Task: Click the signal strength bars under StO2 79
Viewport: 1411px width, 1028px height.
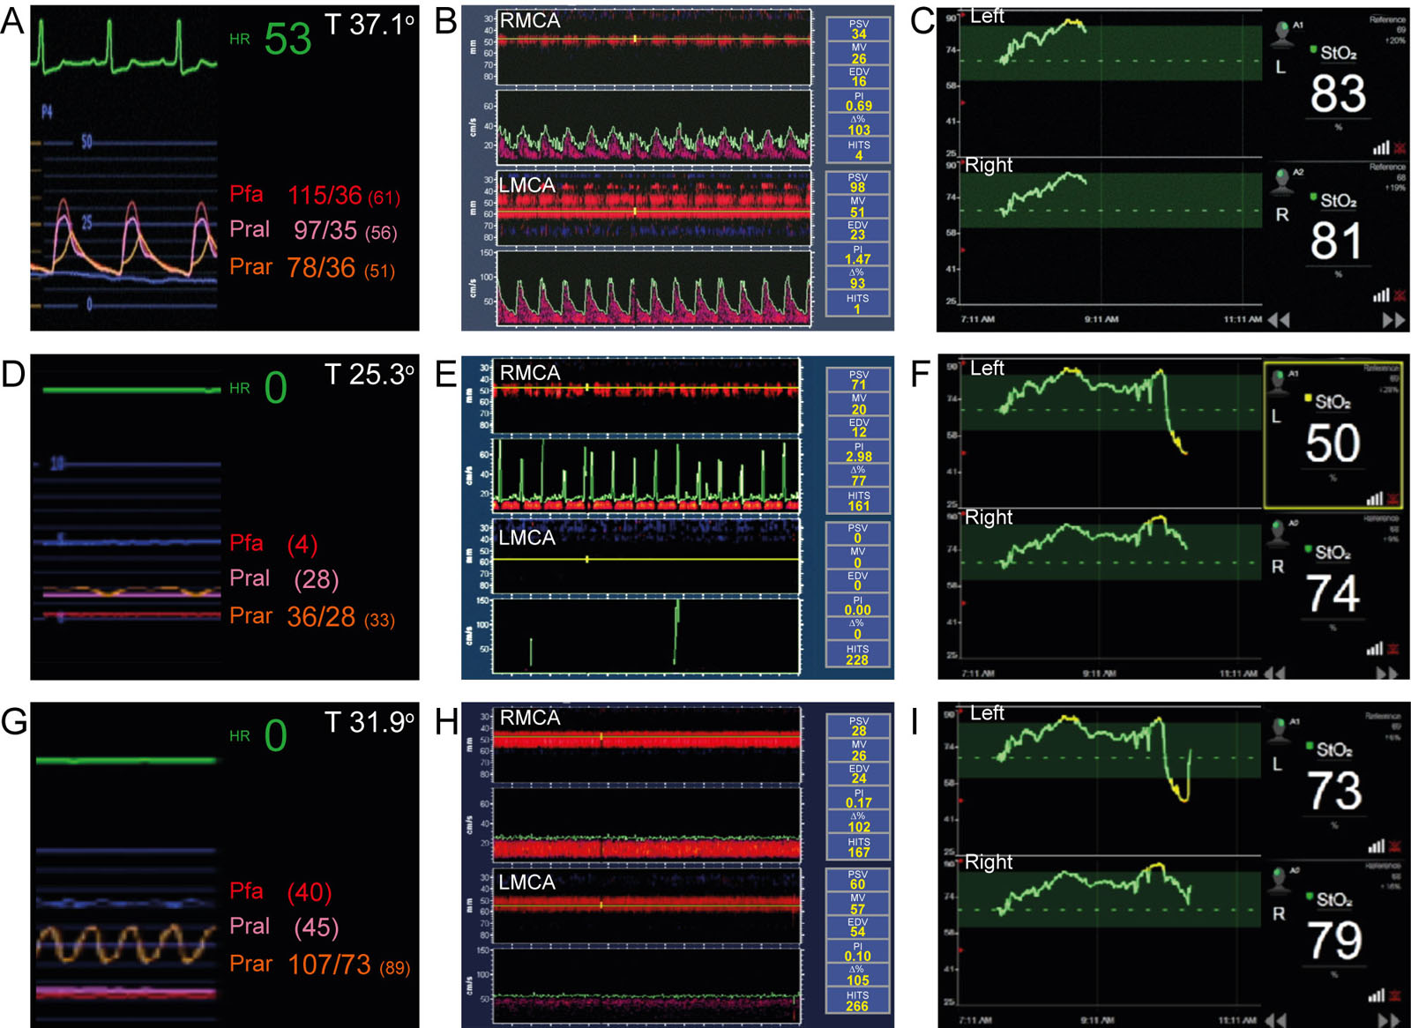Action: click(x=1376, y=995)
